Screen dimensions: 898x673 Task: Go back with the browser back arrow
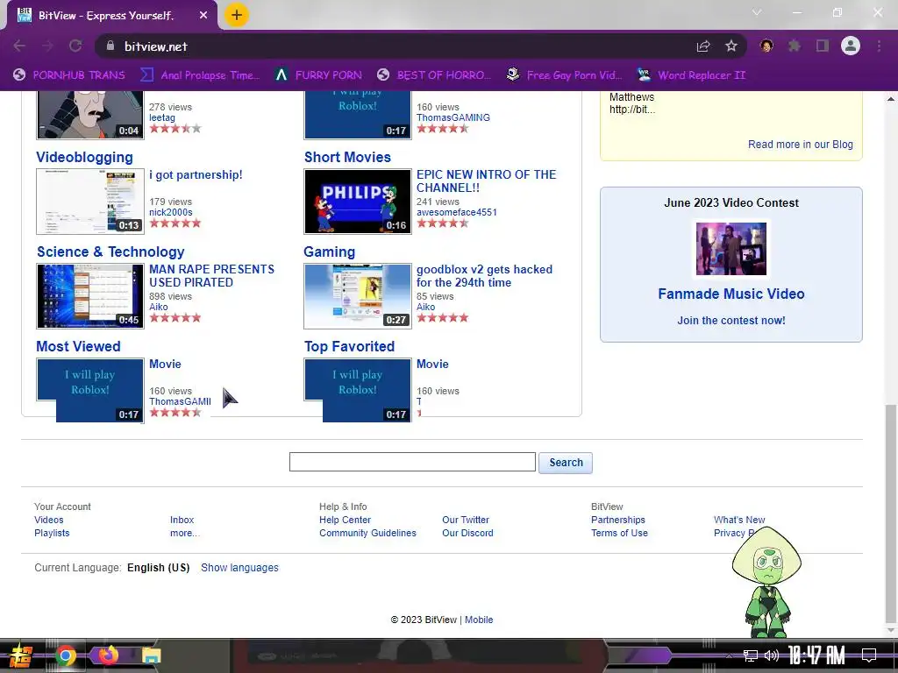tap(19, 46)
